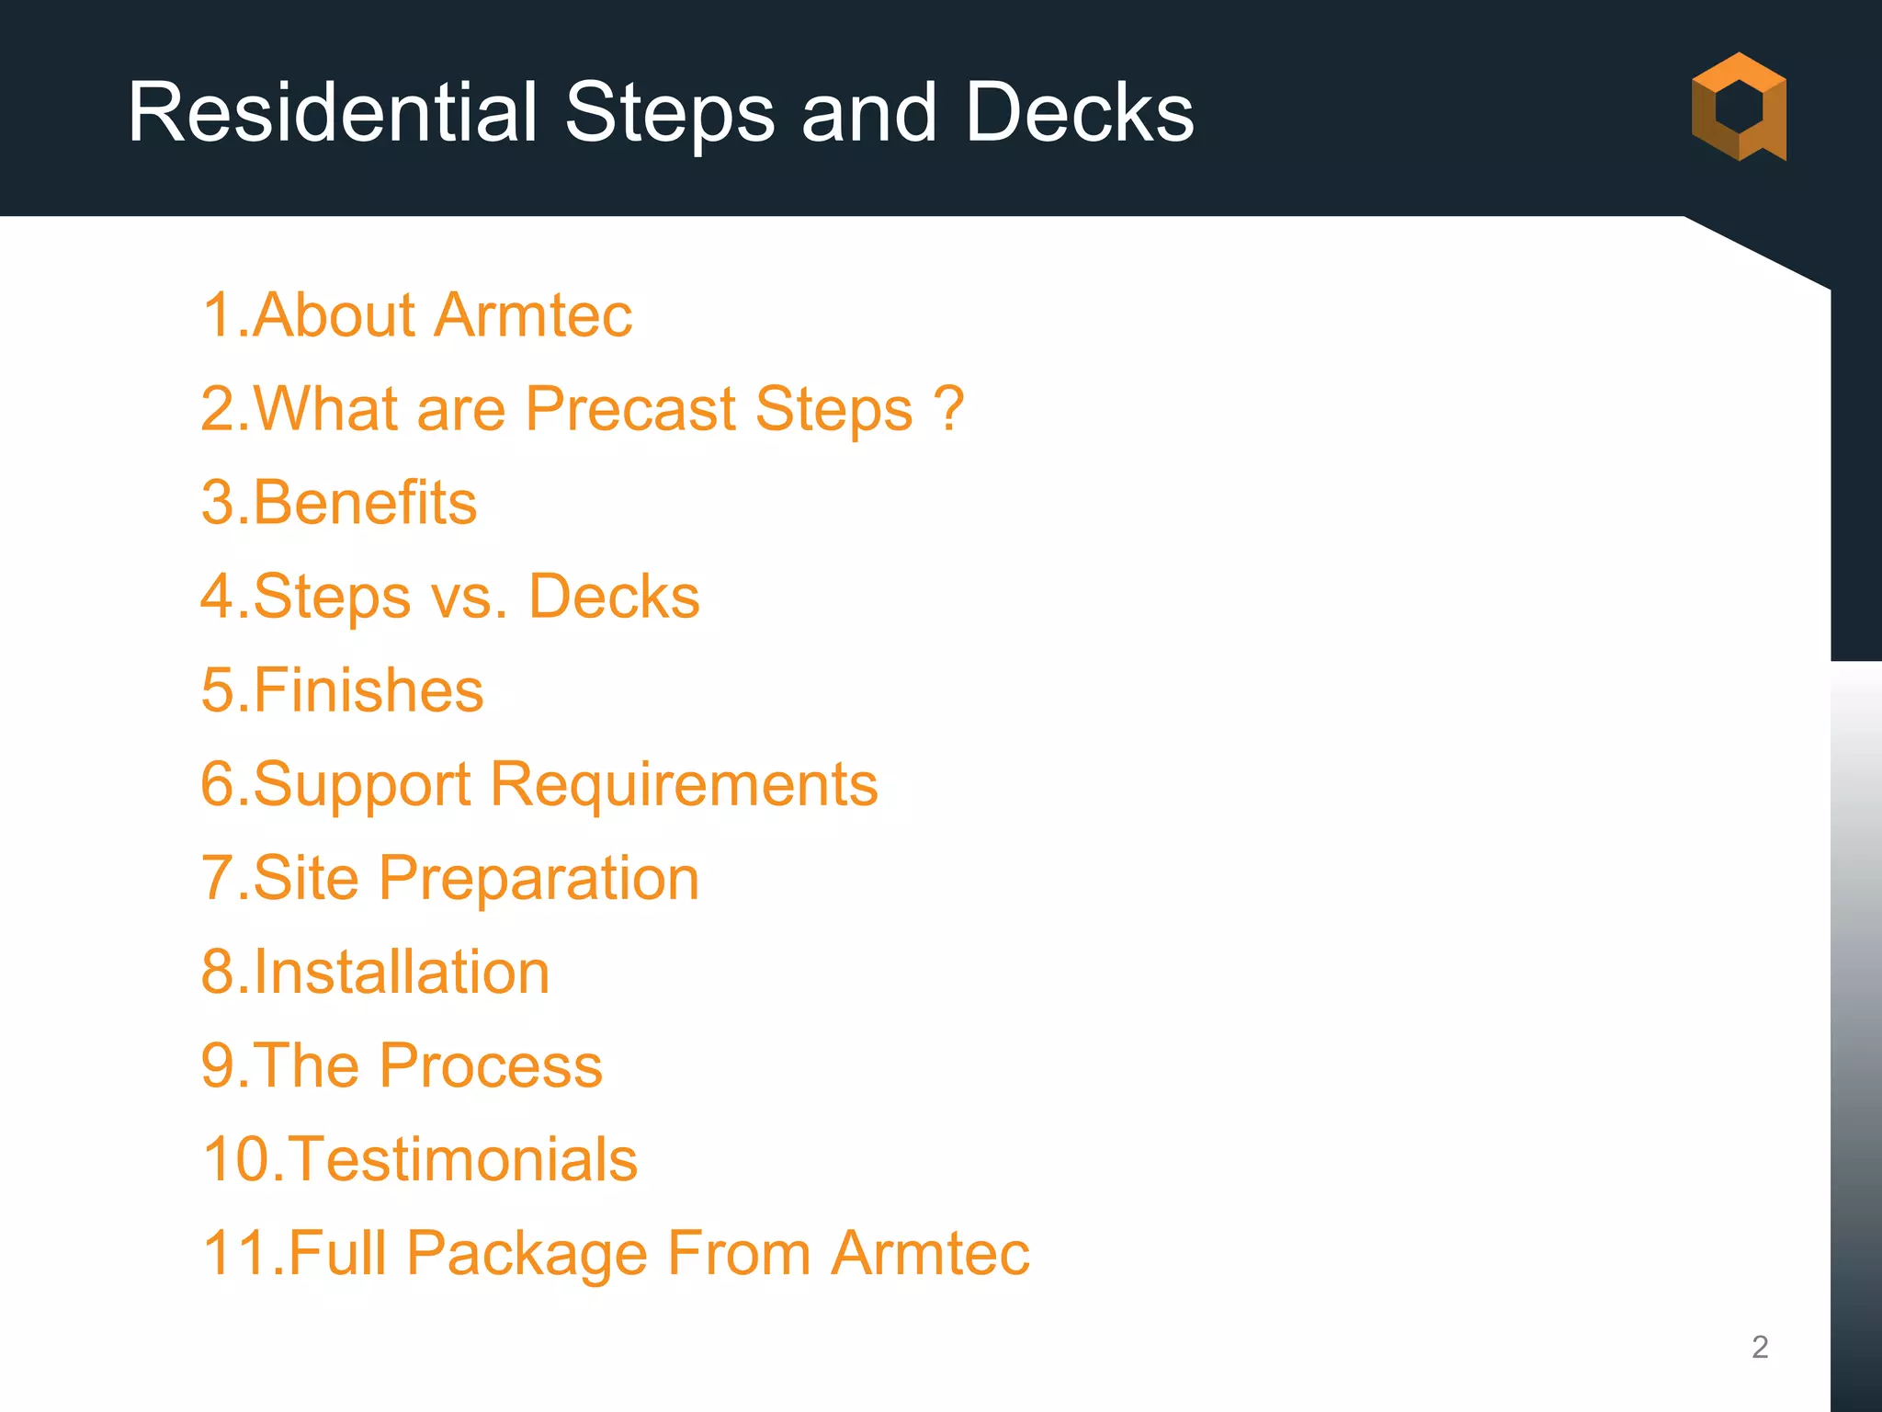Open the Finishes list item

pyautogui.click(x=342, y=690)
